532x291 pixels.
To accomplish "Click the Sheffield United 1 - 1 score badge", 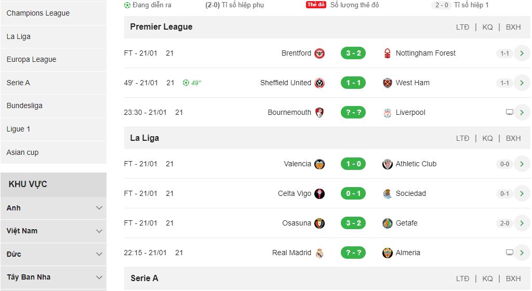I will click(353, 83).
